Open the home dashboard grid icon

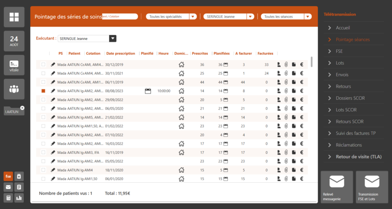14,17
